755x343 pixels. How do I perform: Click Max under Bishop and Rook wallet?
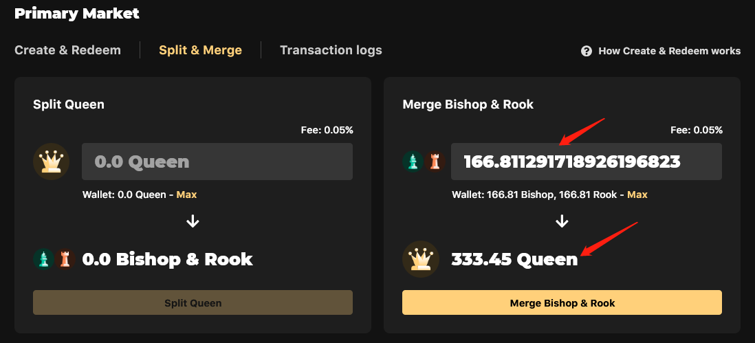[637, 195]
